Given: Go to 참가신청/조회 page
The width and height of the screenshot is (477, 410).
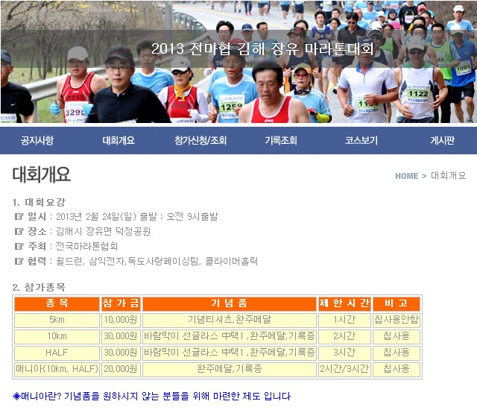Looking at the screenshot, I should click(200, 140).
